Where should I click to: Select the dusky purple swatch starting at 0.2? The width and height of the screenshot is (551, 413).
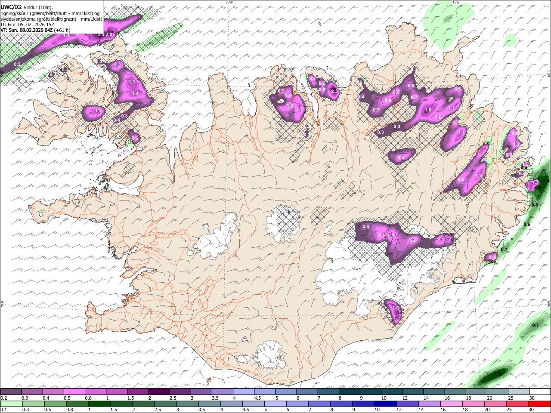tap(11, 391)
